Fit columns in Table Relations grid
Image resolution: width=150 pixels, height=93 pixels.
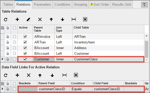(x=74, y=20)
